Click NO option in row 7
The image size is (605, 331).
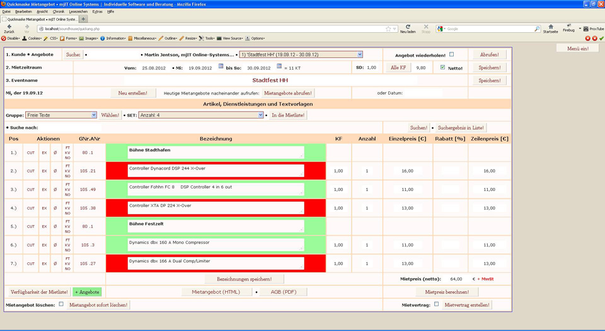tap(67, 269)
